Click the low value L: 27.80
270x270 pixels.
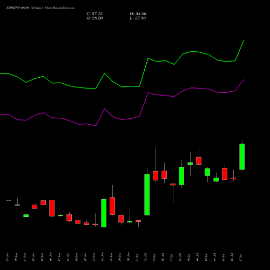(138, 18)
